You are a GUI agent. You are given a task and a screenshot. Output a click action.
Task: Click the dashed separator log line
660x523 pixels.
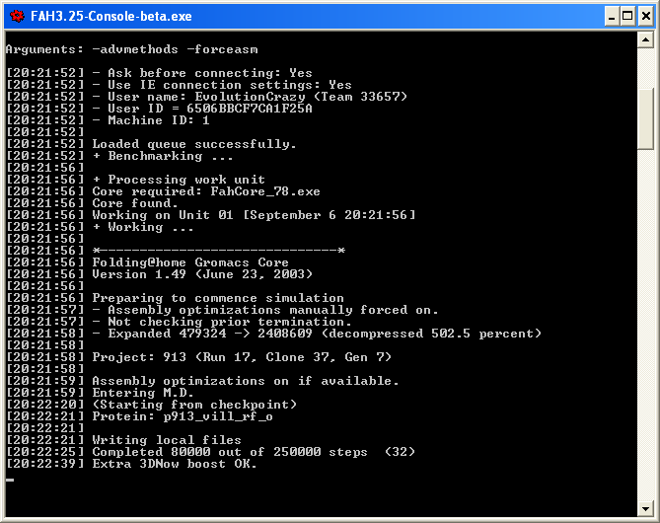click(x=176, y=251)
